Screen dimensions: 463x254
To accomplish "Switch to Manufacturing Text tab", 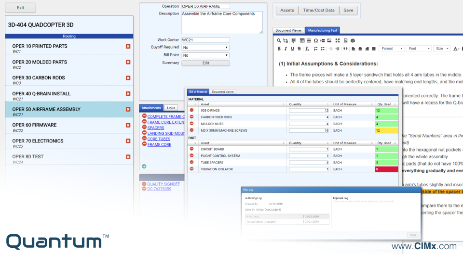I will pyautogui.click(x=323, y=30).
